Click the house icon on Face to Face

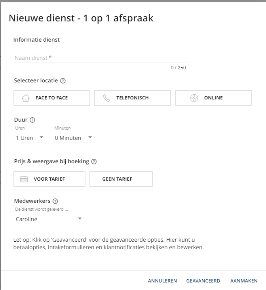point(26,98)
